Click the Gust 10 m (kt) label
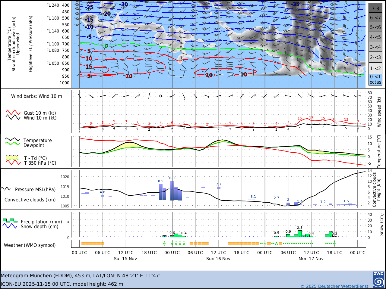Image resolution: width=386 pixels, height=289 pixels. pos(40,113)
